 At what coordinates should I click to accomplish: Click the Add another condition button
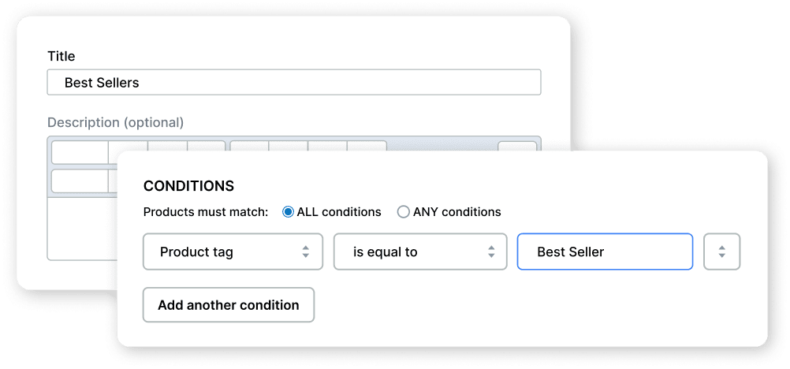(x=229, y=305)
